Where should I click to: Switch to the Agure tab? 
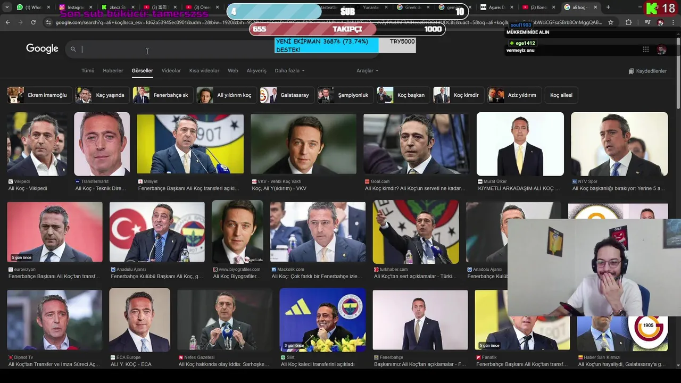[x=497, y=7]
